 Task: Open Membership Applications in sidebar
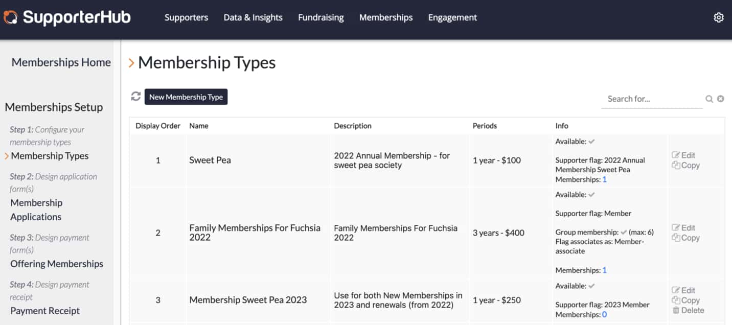[x=36, y=210]
